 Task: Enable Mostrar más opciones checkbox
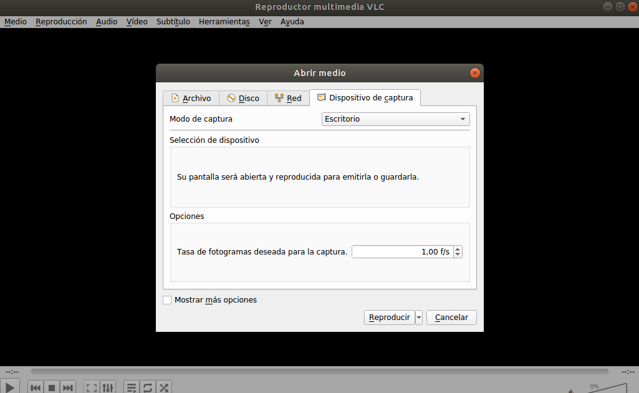click(167, 300)
